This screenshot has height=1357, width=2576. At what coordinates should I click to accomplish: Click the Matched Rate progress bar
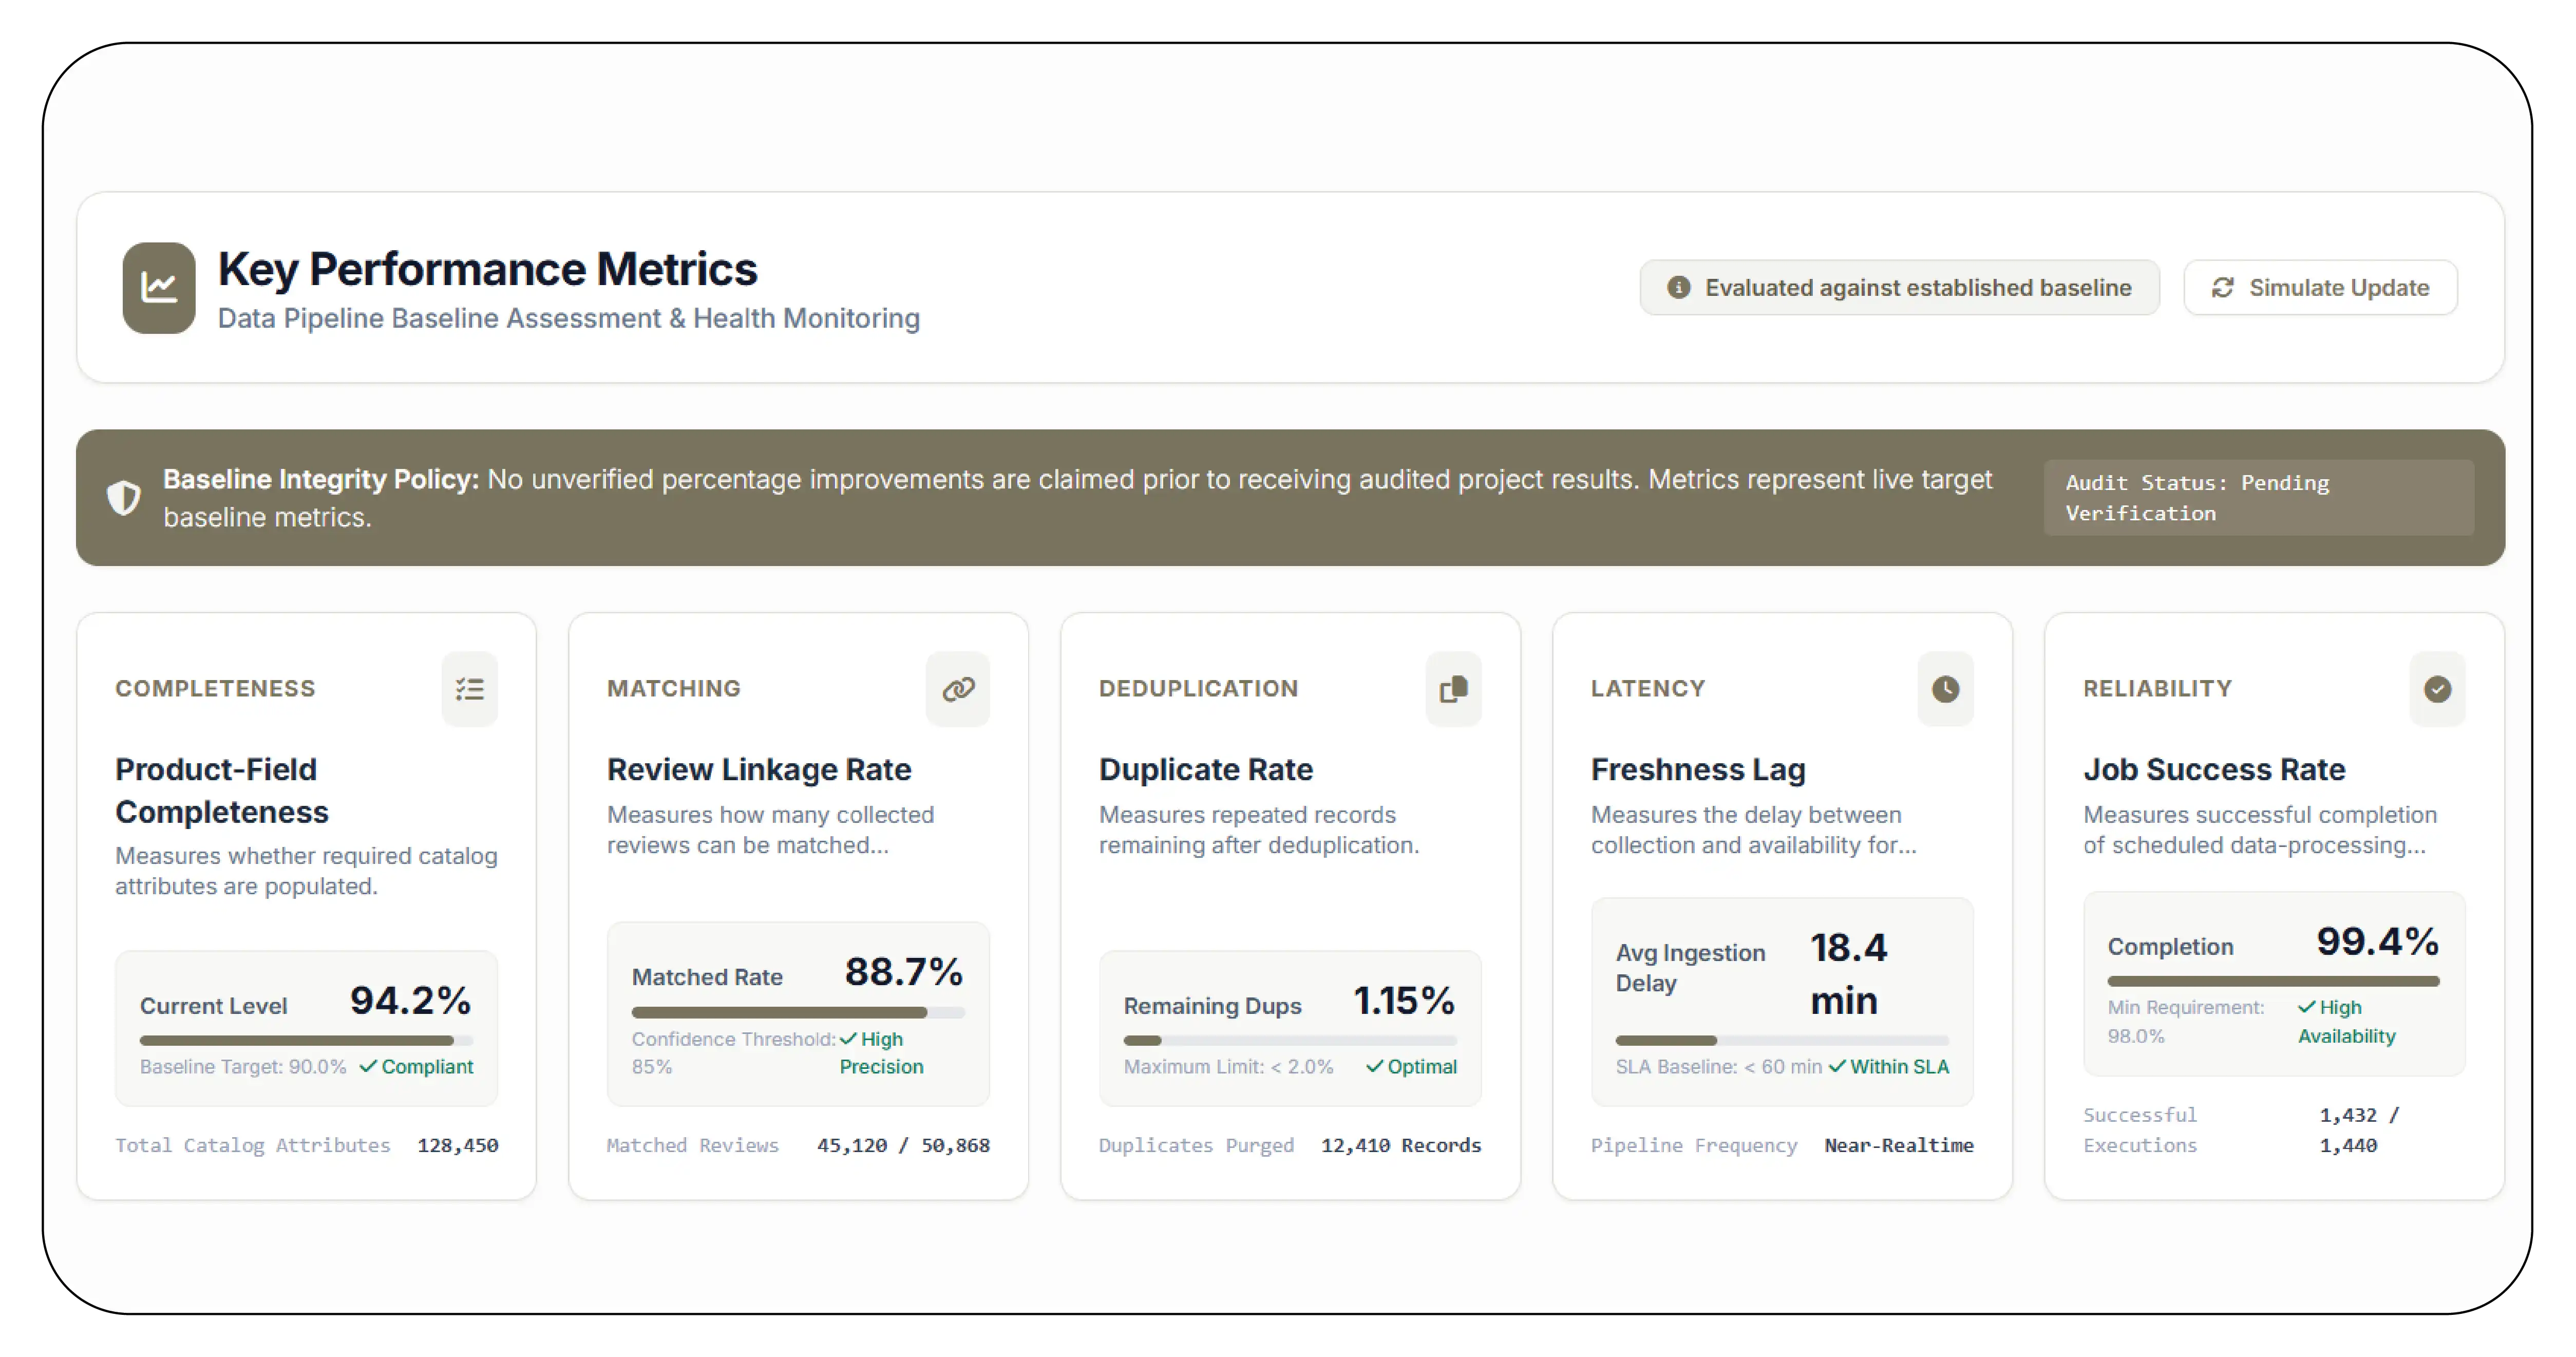click(x=798, y=1013)
